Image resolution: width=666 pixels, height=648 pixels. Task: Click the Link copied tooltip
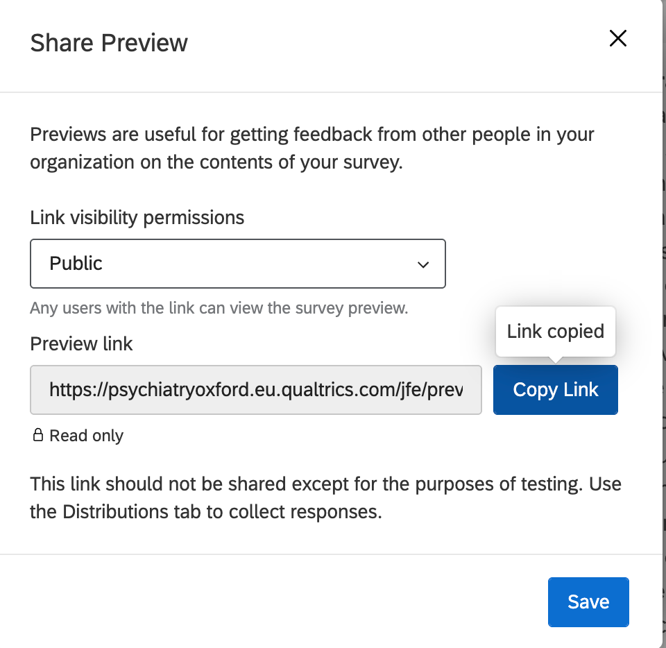click(x=555, y=331)
